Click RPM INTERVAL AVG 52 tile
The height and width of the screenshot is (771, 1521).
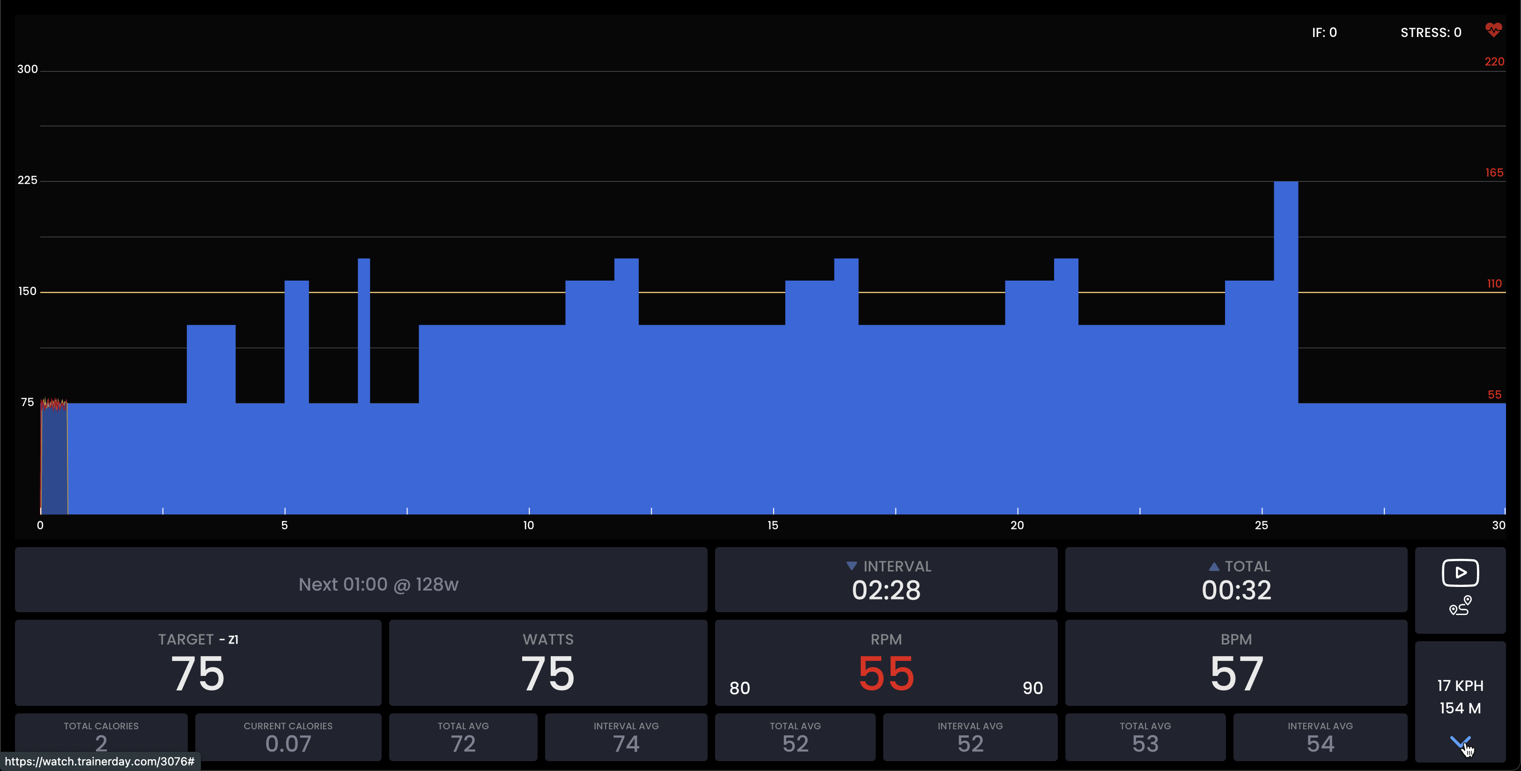(970, 737)
